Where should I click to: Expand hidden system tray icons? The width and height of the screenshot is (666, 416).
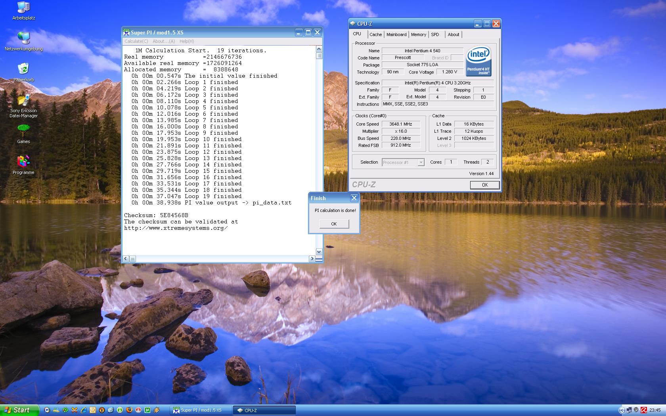[x=622, y=410]
